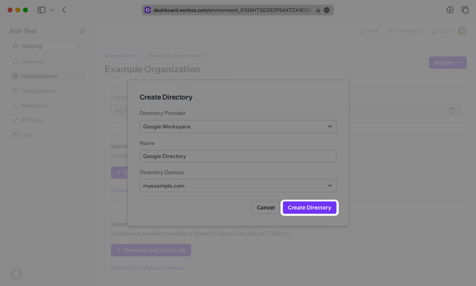Click the Organizations breadcrumb link

pyautogui.click(x=122, y=55)
